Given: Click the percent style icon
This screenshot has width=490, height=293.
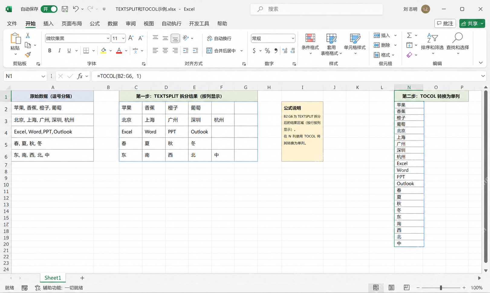Looking at the screenshot, I should 268,51.
